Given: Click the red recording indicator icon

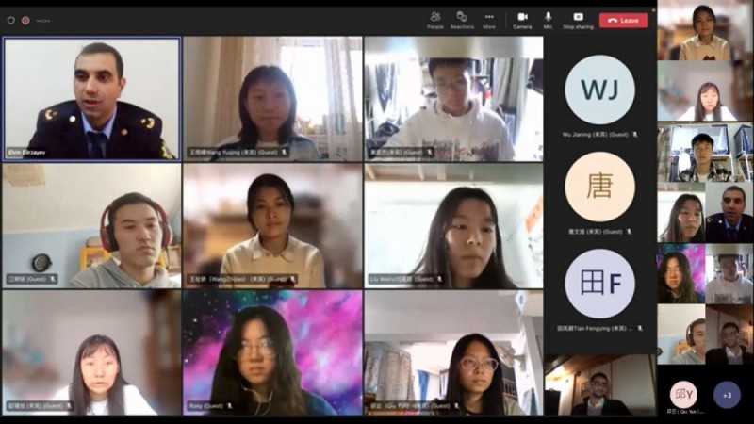Looking at the screenshot, I should (25, 20).
